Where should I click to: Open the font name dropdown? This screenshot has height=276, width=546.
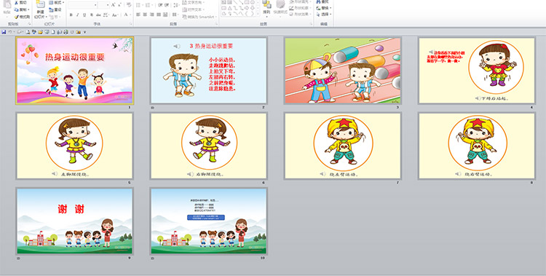pyautogui.click(x=95, y=5)
